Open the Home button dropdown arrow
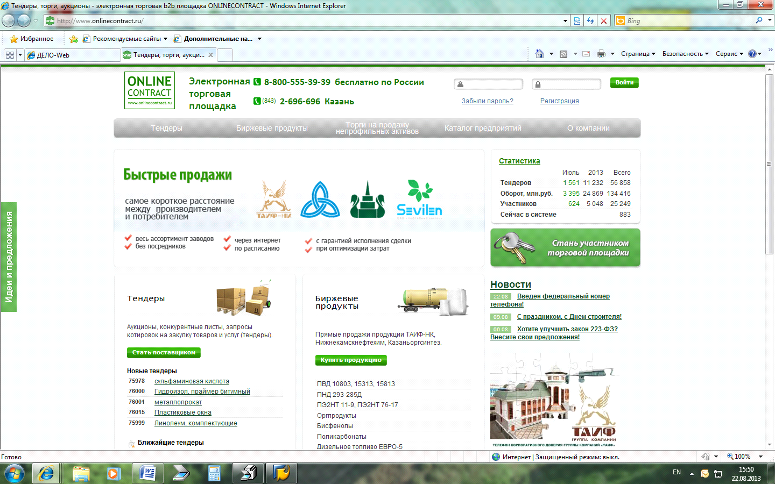The width and height of the screenshot is (775, 484). [x=551, y=54]
